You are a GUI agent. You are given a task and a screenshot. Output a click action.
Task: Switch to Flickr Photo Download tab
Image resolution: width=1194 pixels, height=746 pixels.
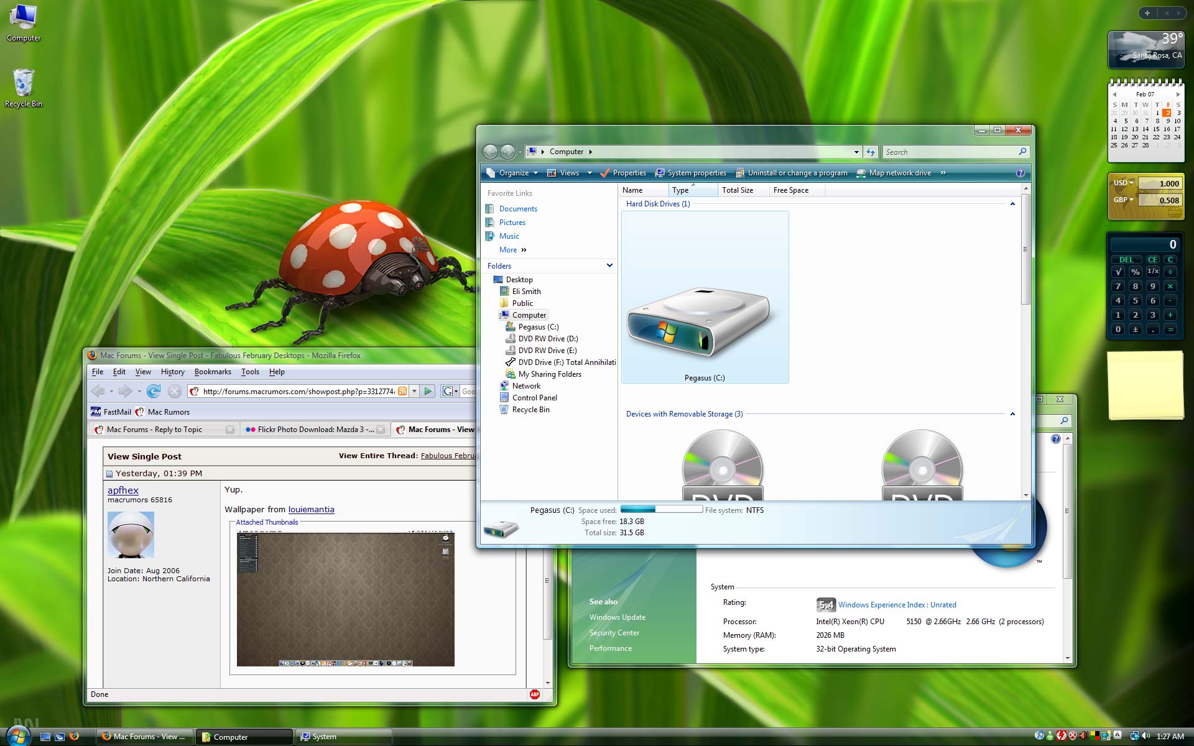click(315, 430)
